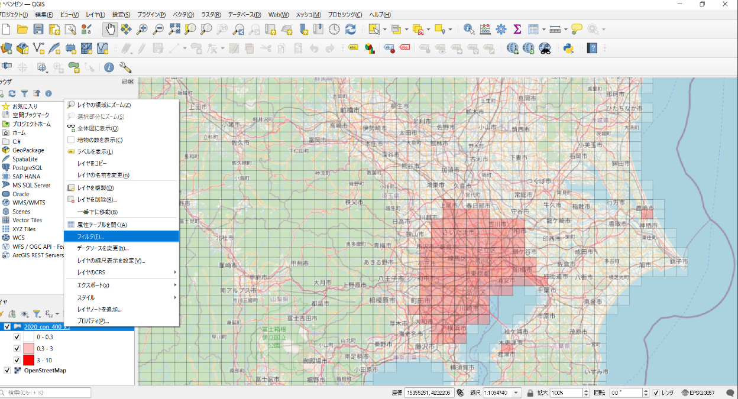Open the Data Source Manager icon
This screenshot has width=738, height=399.
(7, 48)
